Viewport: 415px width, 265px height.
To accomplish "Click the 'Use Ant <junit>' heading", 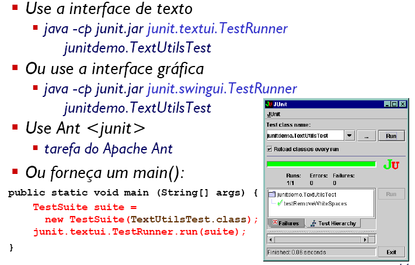I will tap(85, 128).
